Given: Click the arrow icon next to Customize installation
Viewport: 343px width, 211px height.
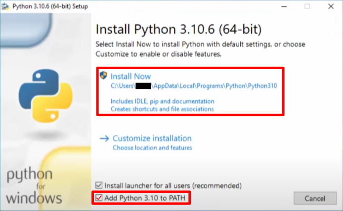Looking at the screenshot, I should (104, 138).
